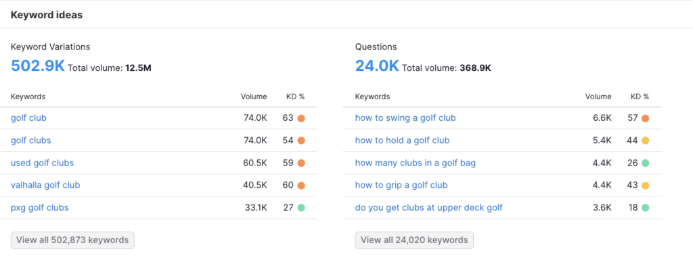This screenshot has width=693, height=266.
Task: Open 'how to hold a golf club'
Action: coord(402,140)
